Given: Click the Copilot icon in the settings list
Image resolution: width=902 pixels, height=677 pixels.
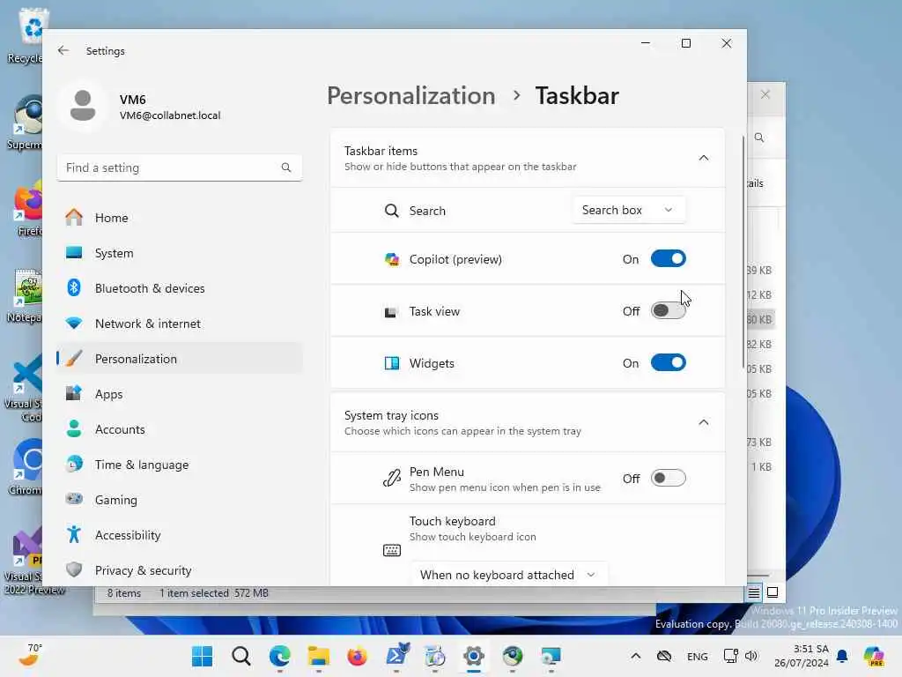Looking at the screenshot, I should pos(392,260).
